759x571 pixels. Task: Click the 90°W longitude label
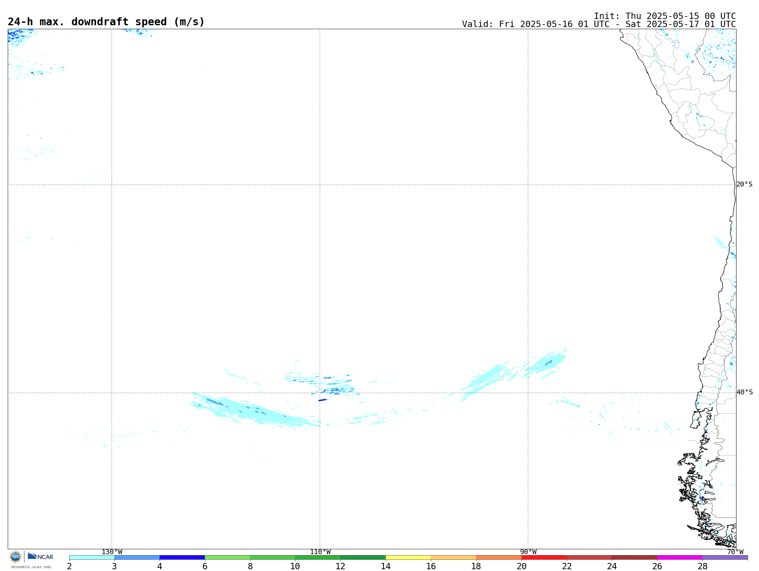[x=528, y=552]
